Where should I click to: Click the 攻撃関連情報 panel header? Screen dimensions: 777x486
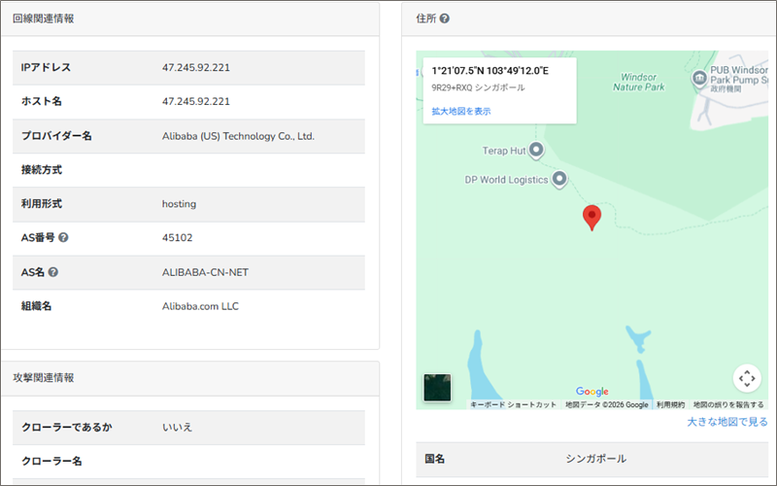43,377
